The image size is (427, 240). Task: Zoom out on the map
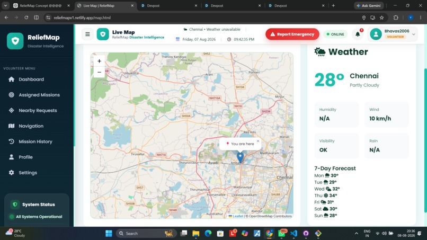pyautogui.click(x=99, y=72)
